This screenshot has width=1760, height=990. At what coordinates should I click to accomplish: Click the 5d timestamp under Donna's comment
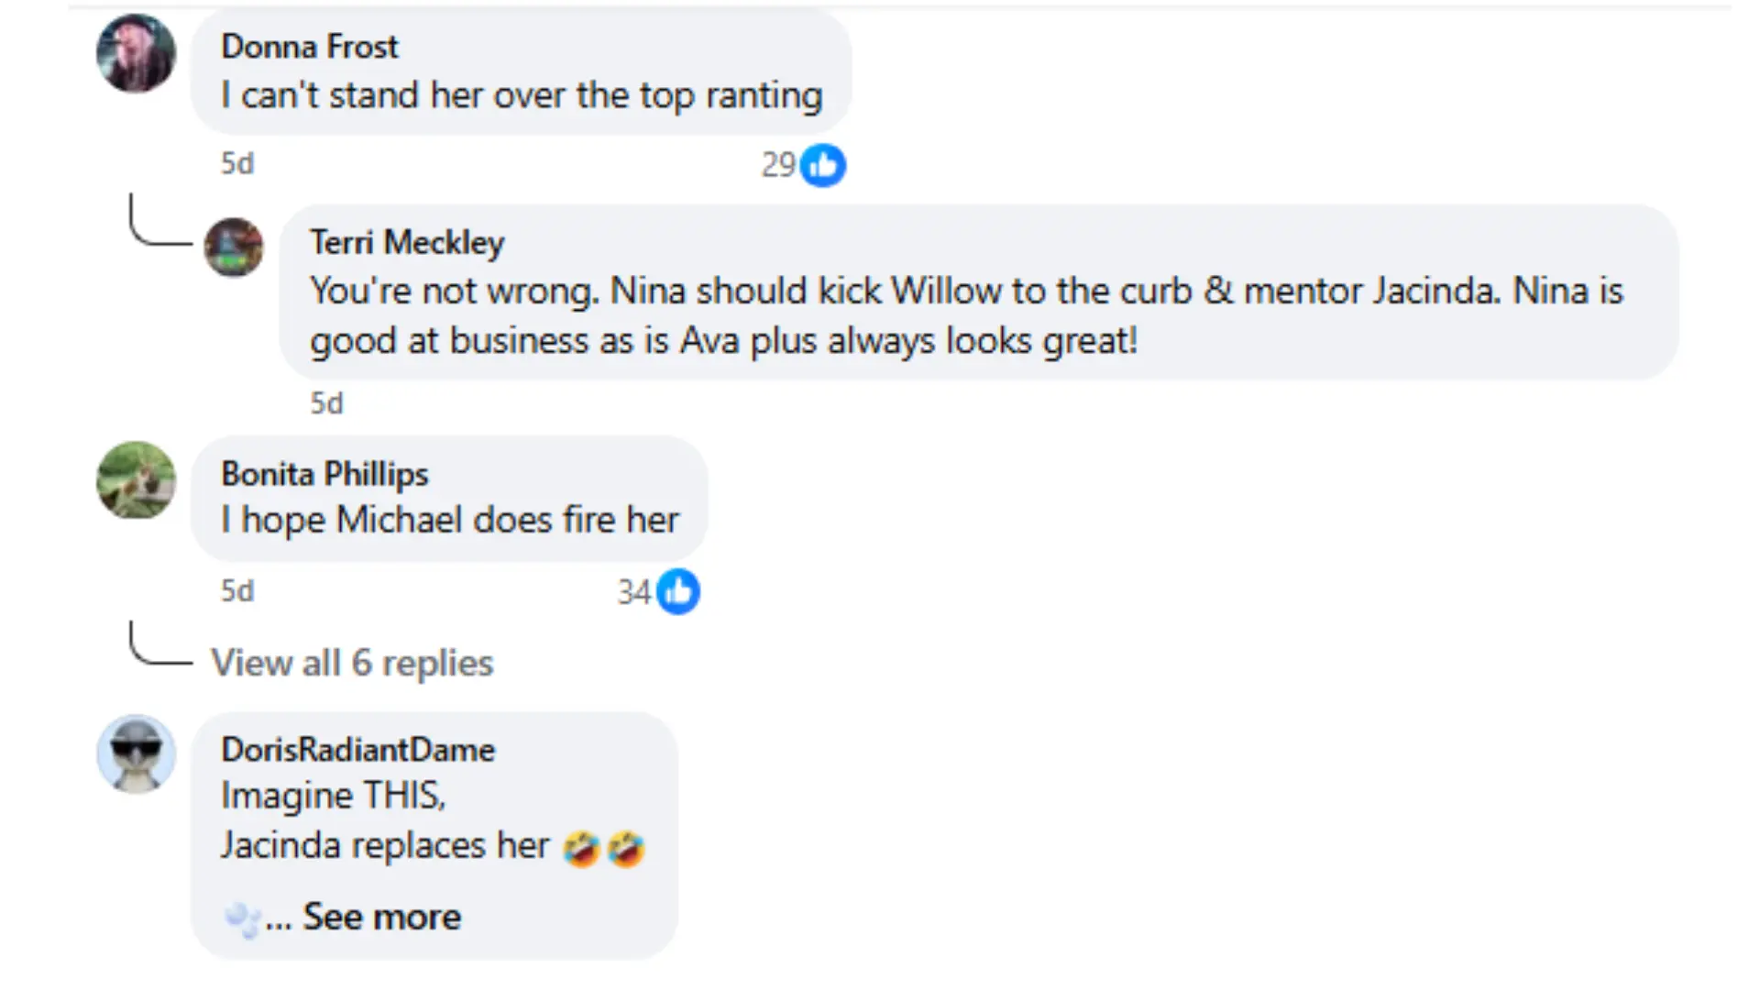237,164
